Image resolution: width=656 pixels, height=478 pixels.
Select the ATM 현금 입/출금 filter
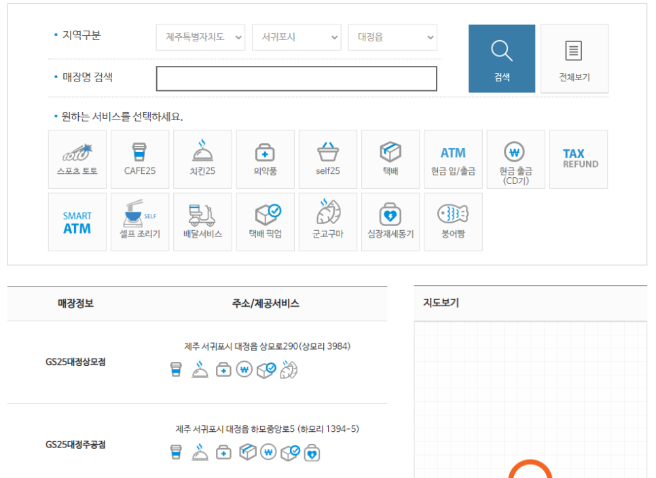tap(453, 160)
